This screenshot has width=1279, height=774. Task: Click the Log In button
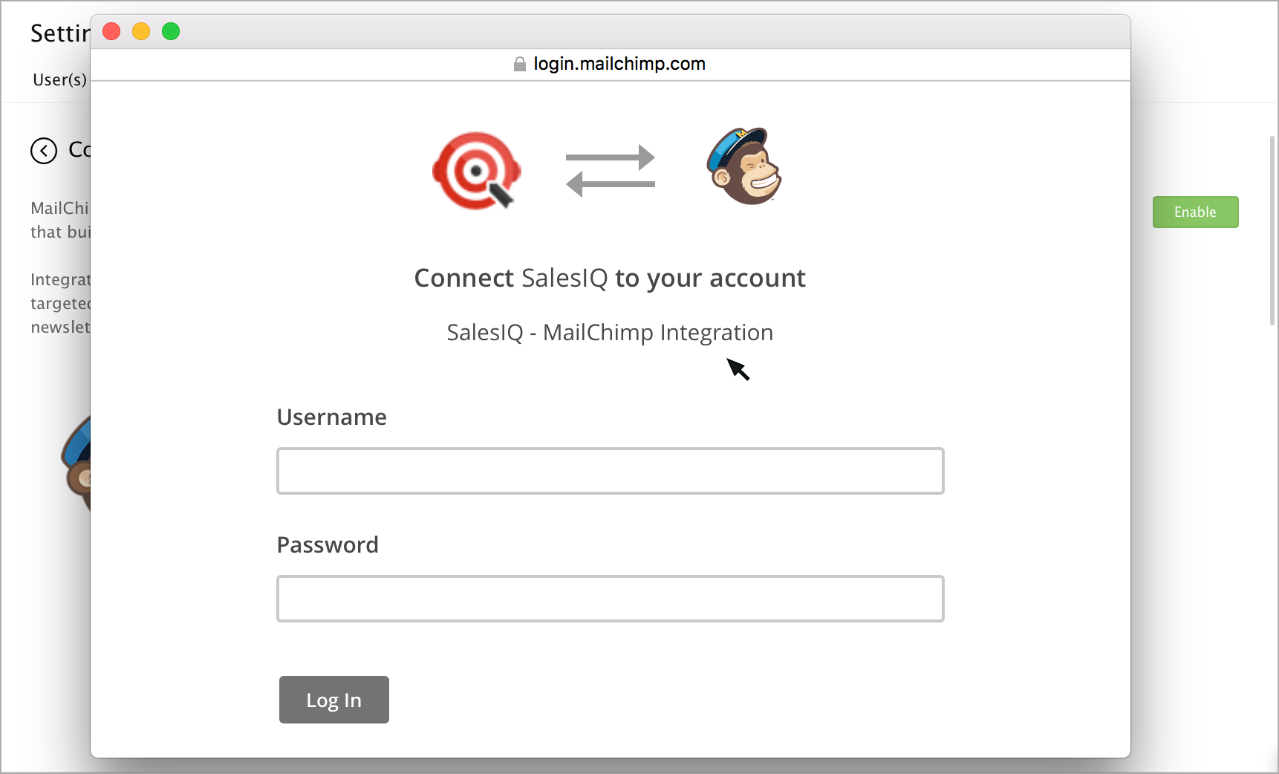pos(334,700)
